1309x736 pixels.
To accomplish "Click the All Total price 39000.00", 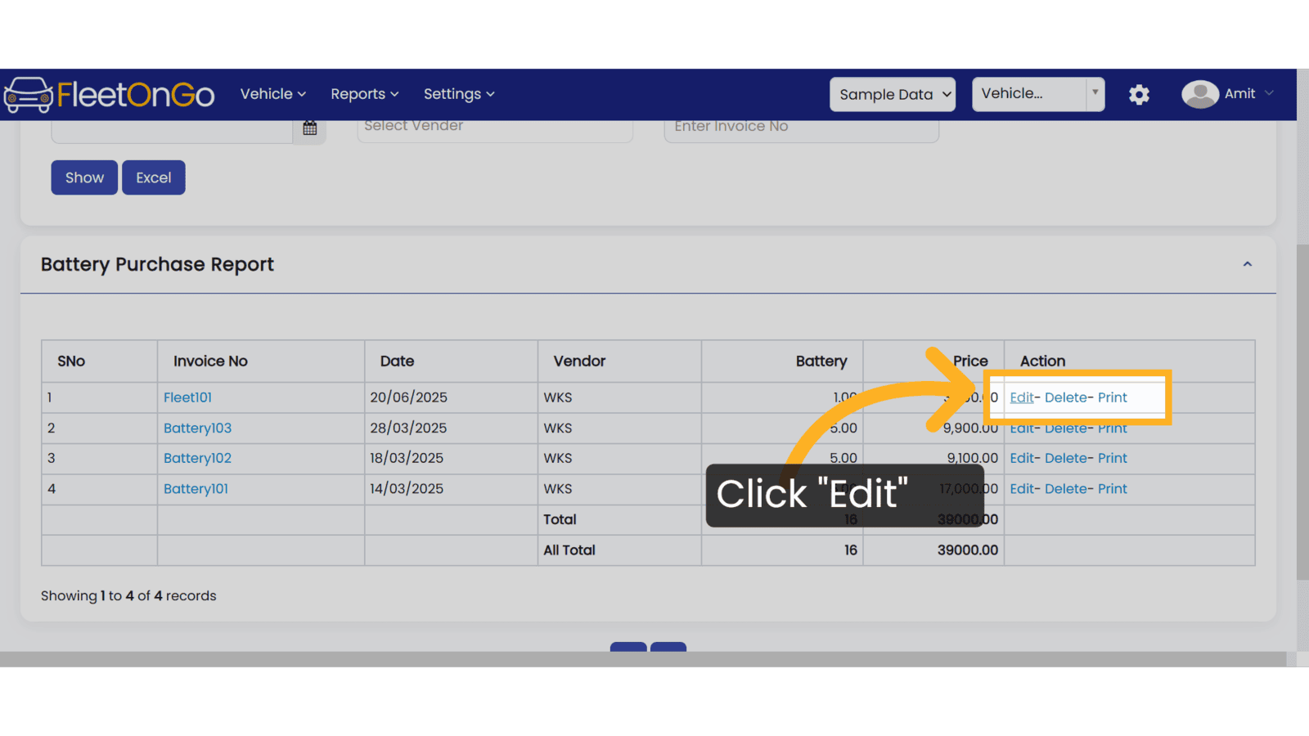I will click(968, 550).
